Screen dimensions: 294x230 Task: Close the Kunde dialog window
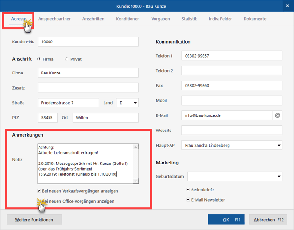(287, 6)
